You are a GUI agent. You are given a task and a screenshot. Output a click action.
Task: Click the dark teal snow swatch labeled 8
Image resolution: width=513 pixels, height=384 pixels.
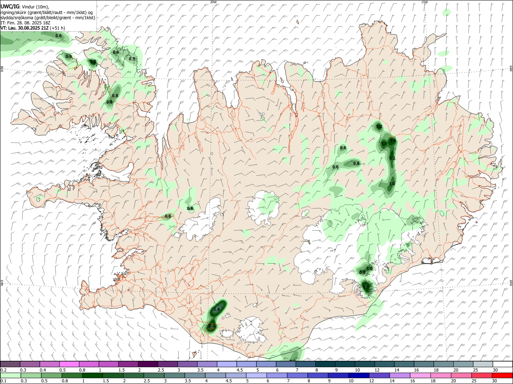coord(325,364)
